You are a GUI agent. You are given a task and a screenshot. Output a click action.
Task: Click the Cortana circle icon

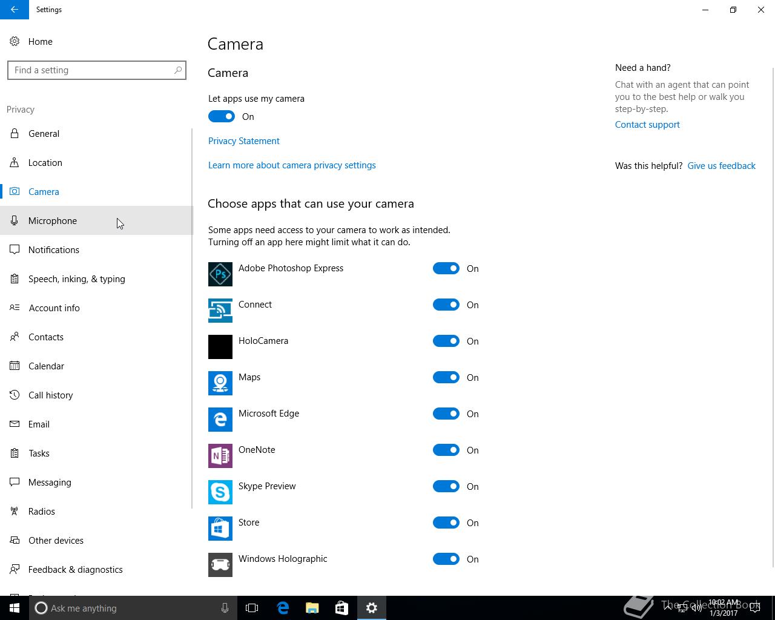(x=41, y=608)
